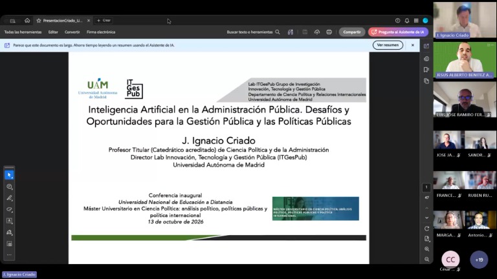Select the arrow selection tool
Screen dimensions: 497x279
pyautogui.click(x=9, y=175)
